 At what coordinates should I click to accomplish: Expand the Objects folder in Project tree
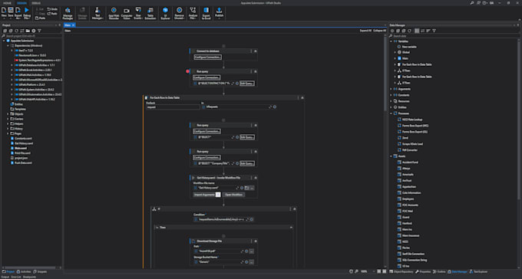8,114
